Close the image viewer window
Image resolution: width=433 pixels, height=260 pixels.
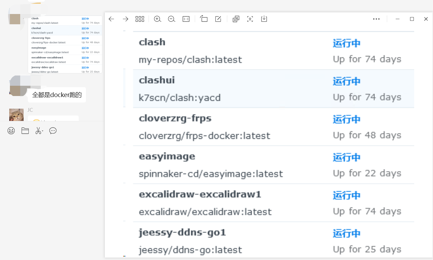tap(426, 19)
